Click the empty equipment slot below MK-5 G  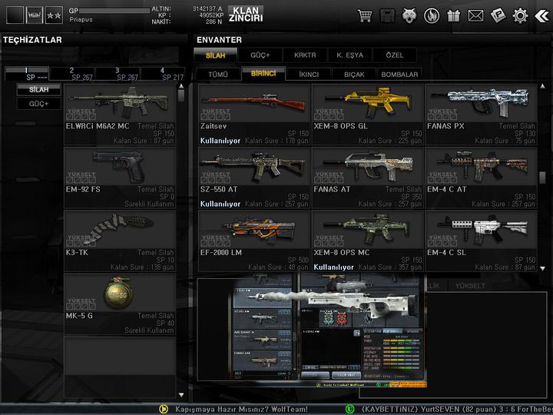coord(120,367)
